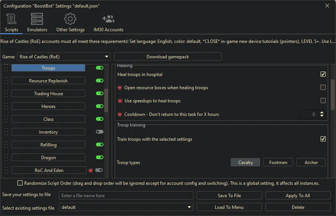
Task: Open the Dragon script settings
Action: pos(48,158)
